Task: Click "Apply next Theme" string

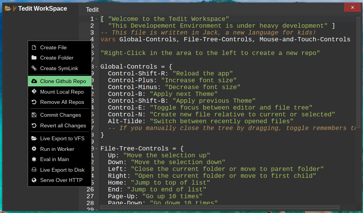Action: coord(183,94)
